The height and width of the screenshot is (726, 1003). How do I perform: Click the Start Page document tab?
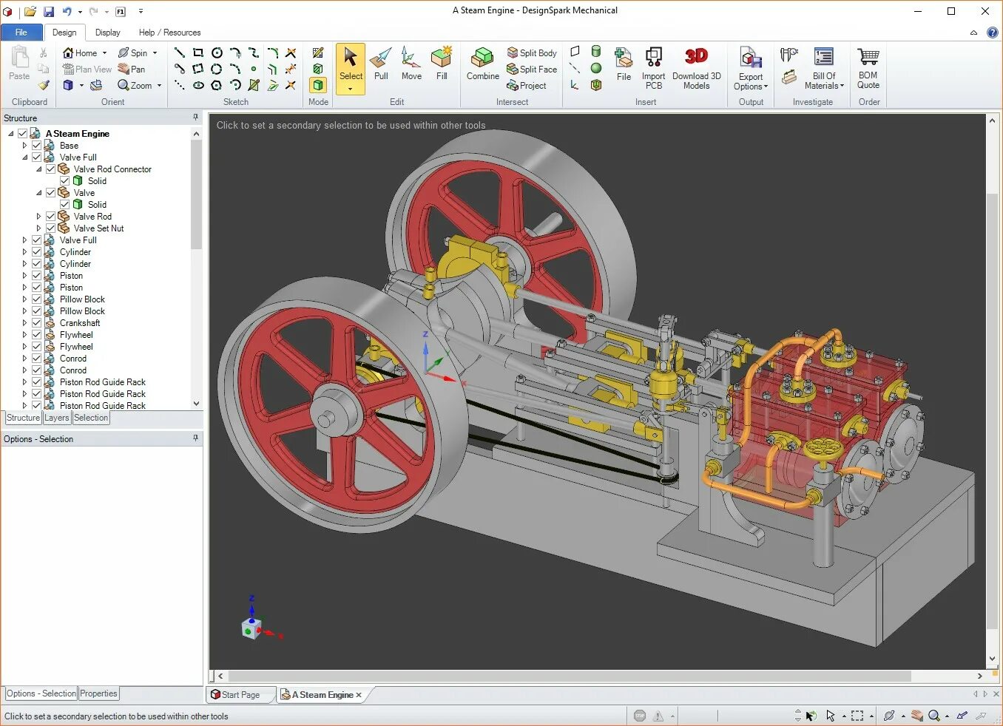[239, 694]
